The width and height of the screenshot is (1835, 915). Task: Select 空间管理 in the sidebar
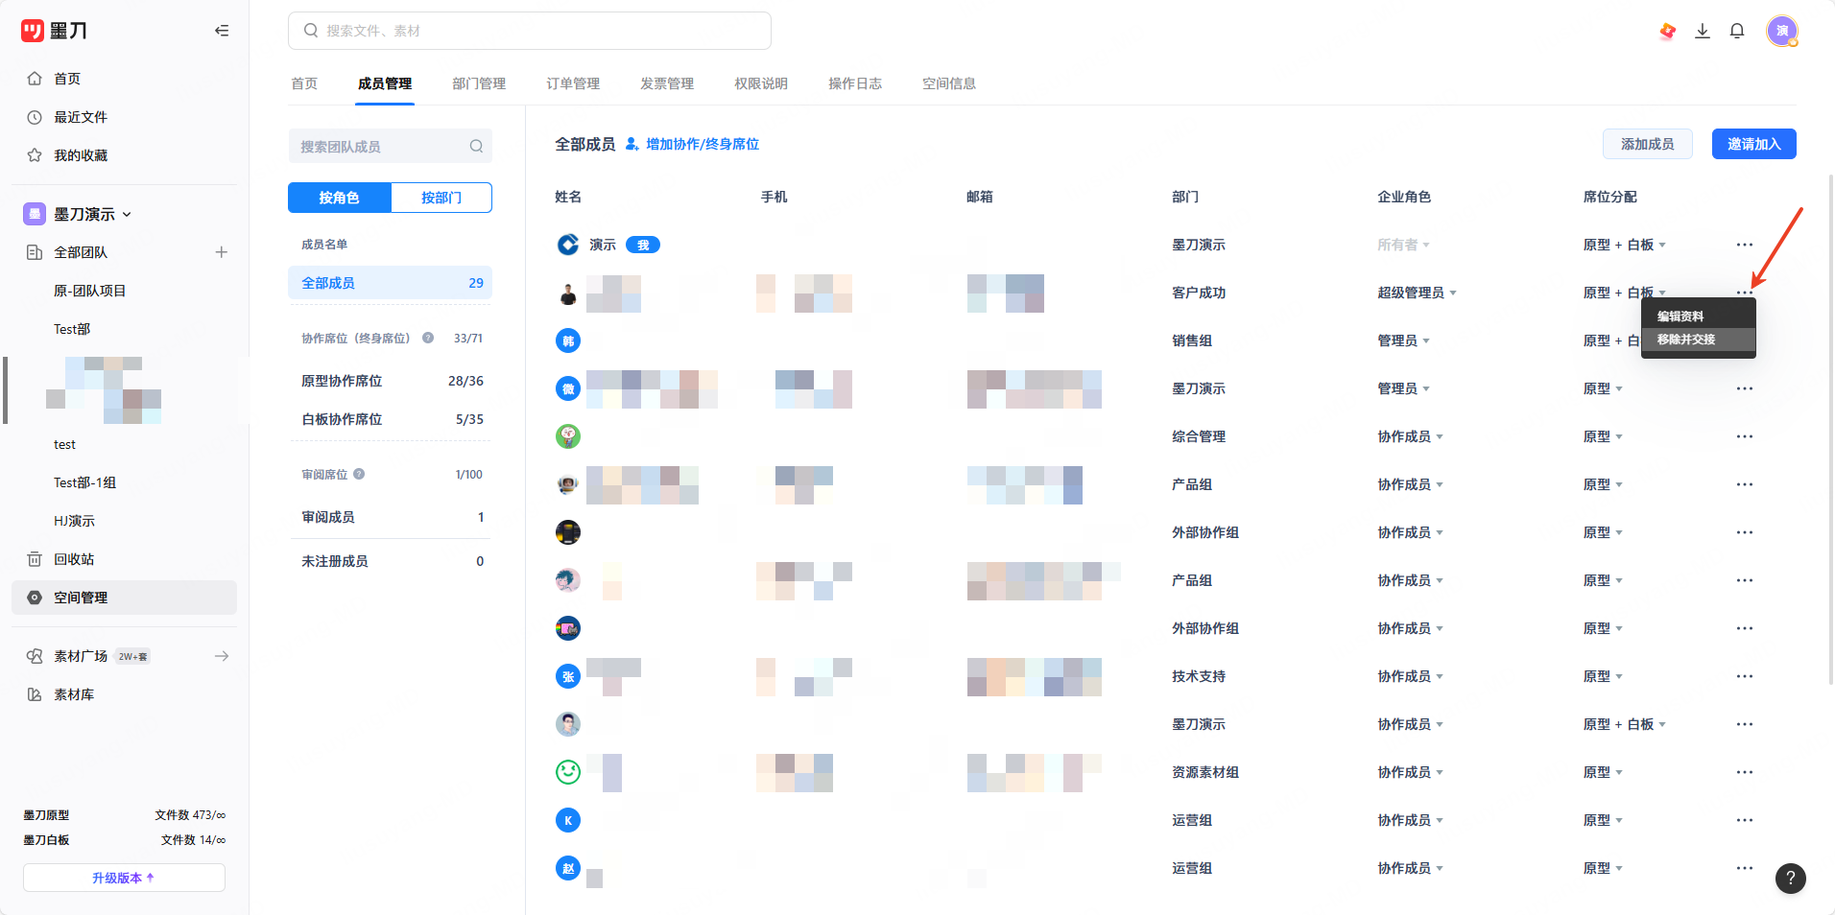(x=124, y=598)
